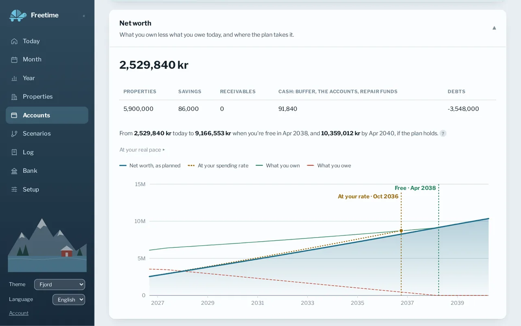Toggle 'What you owe' legend series

[329, 166]
